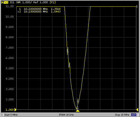Select the left reference position triangle at 1.000
The width and height of the screenshot is (140, 117).
15,110
